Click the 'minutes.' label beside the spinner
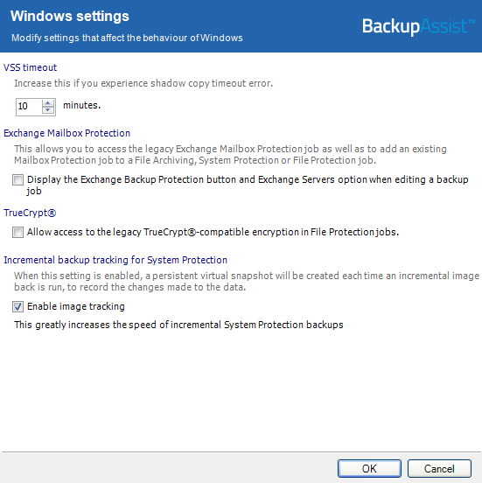The width and height of the screenshot is (482, 483). pos(82,105)
